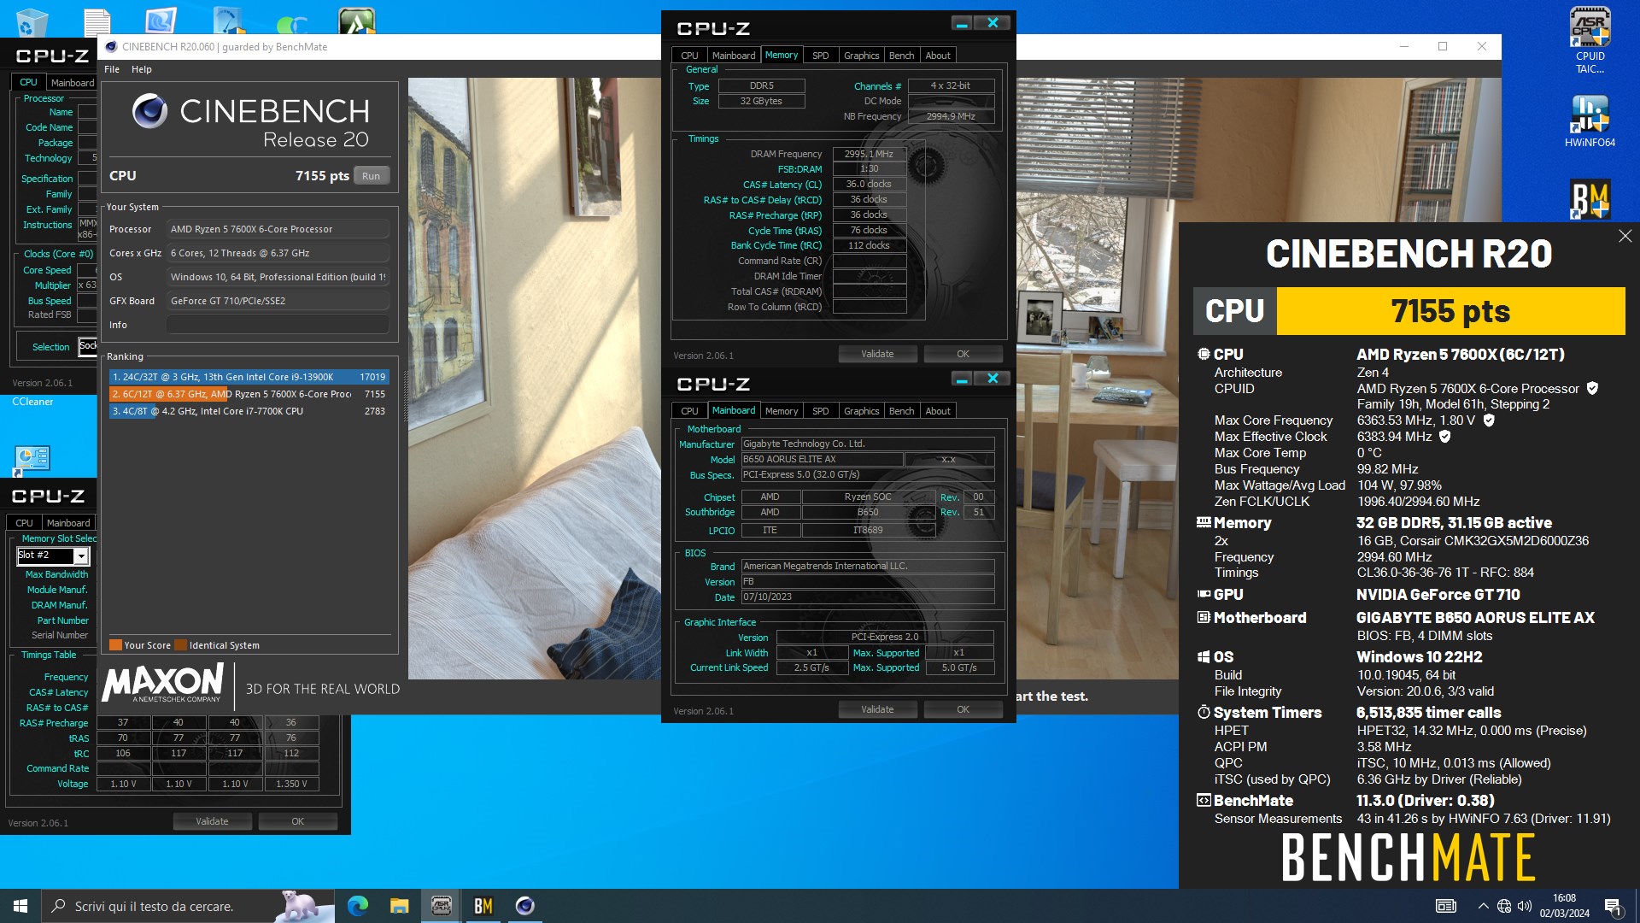Select the Intel Core i9-13900K ranking row
The width and height of the screenshot is (1640, 923).
[249, 377]
